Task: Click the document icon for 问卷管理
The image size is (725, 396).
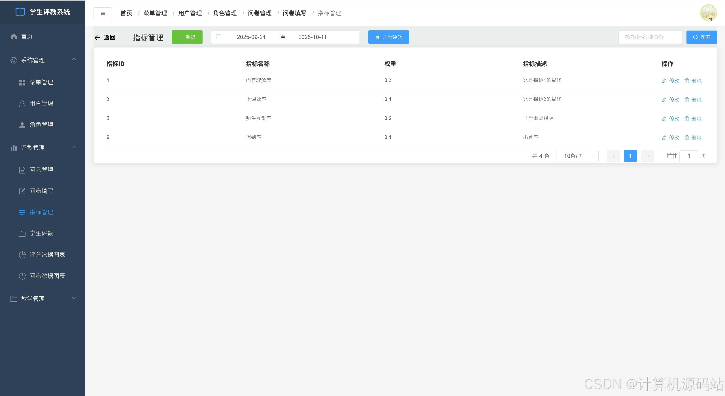Action: pyautogui.click(x=22, y=170)
